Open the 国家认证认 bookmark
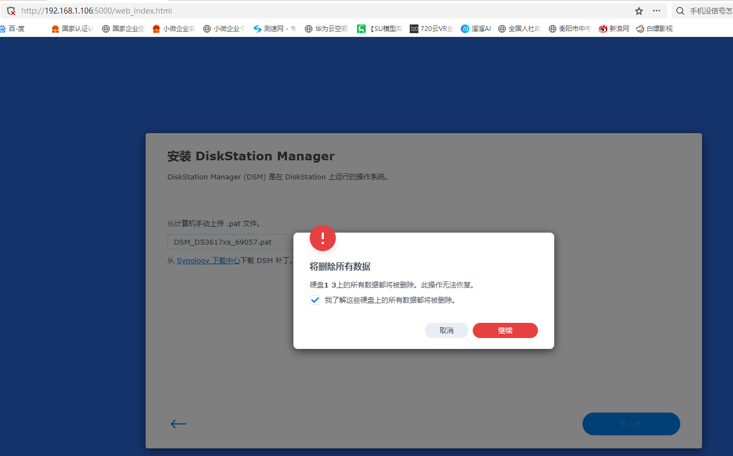 coord(72,29)
